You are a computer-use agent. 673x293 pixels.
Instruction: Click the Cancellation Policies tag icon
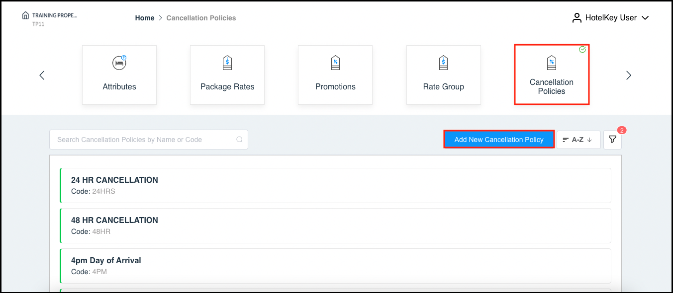tap(551, 63)
